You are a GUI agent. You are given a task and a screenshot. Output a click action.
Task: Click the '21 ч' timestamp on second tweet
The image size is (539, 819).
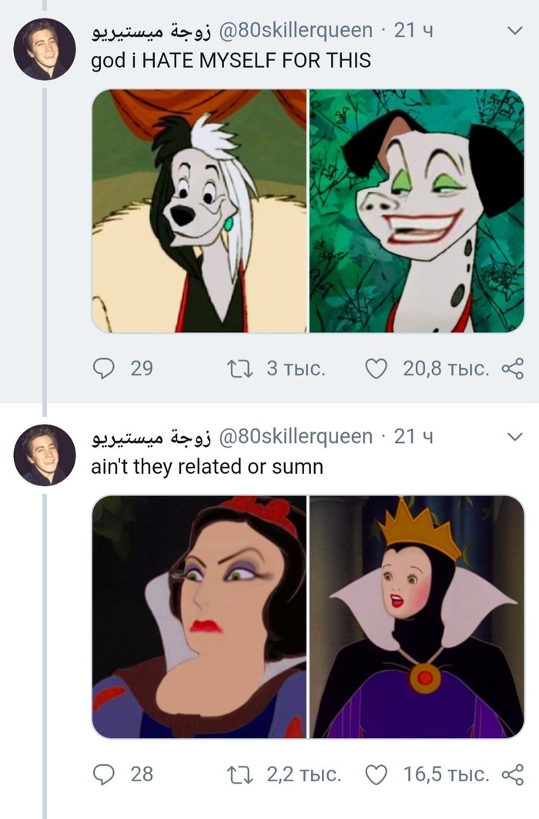413,437
